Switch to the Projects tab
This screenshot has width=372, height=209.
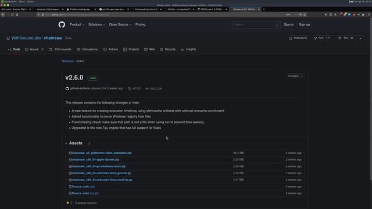[131, 49]
